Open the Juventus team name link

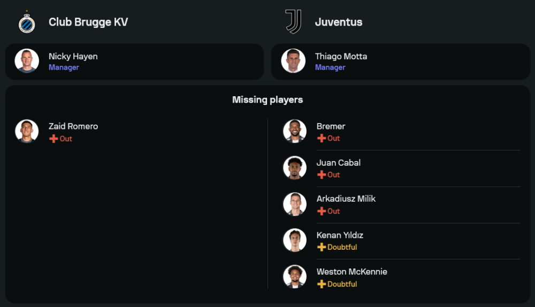pos(339,22)
